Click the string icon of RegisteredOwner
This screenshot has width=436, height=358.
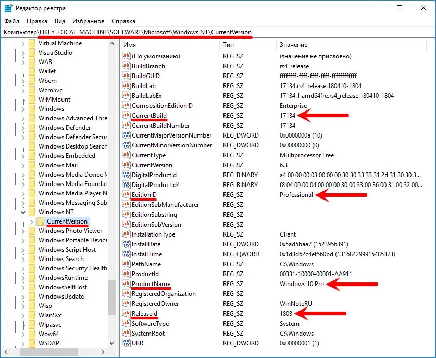coord(127,303)
